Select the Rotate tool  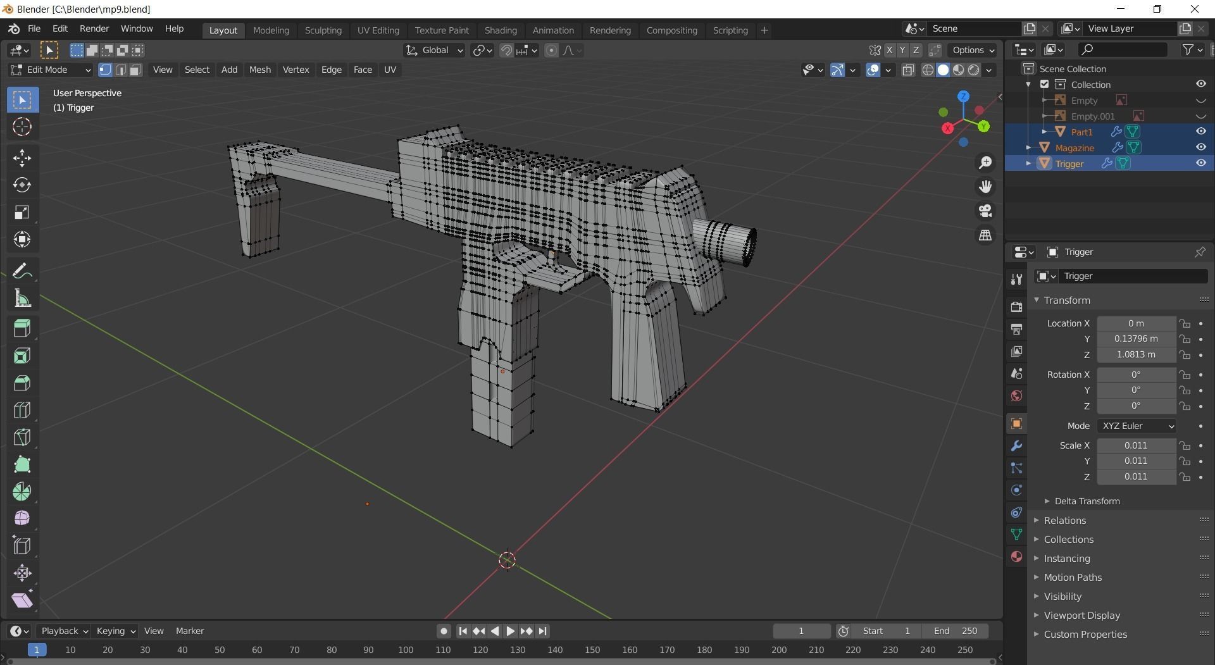[x=22, y=185]
